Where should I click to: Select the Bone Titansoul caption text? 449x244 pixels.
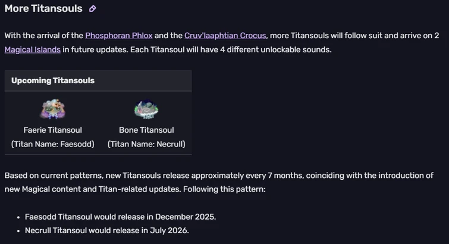click(146, 130)
